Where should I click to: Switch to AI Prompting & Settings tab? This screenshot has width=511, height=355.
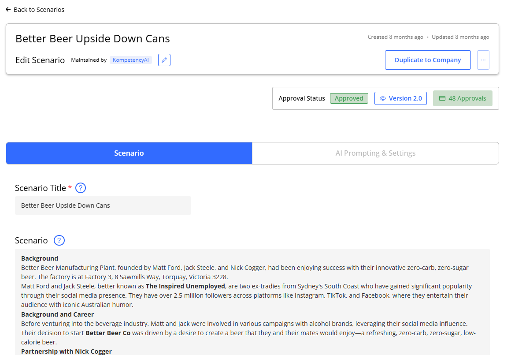coord(375,153)
